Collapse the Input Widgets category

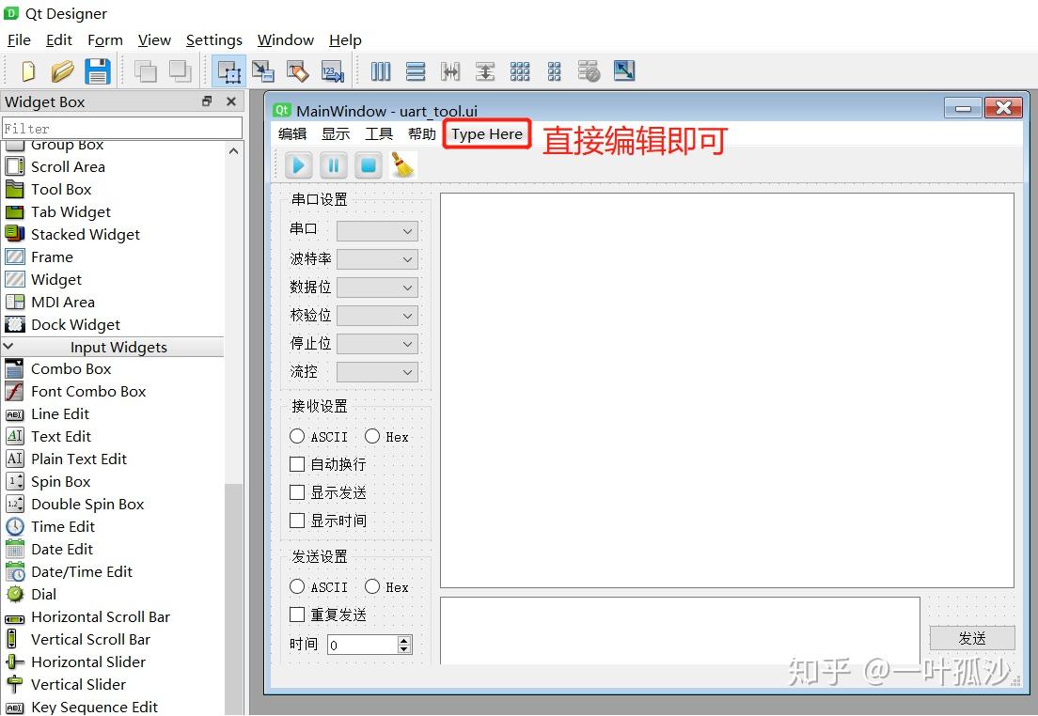point(8,347)
